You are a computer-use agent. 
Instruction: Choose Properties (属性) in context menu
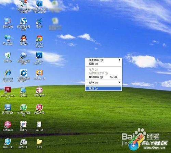pos(104,88)
